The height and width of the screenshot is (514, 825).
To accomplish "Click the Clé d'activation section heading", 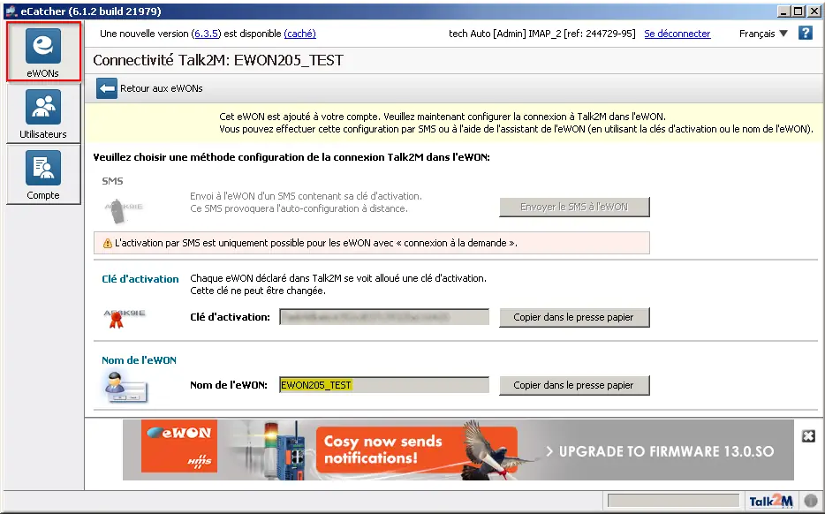I will 140,279.
